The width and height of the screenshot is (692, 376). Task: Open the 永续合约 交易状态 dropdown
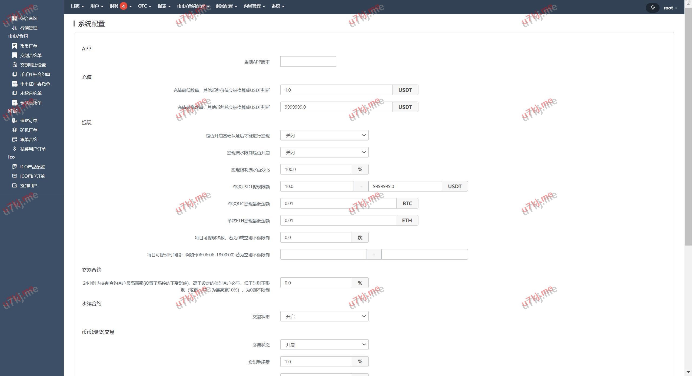324,316
